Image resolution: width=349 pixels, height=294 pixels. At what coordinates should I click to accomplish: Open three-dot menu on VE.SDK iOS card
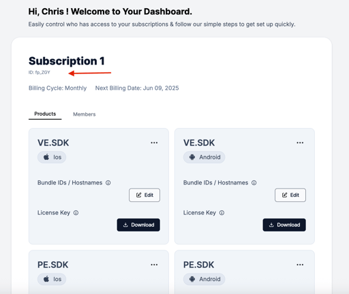coord(154,143)
